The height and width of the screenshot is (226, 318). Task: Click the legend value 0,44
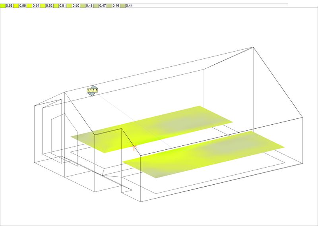pyautogui.click(x=129, y=6)
